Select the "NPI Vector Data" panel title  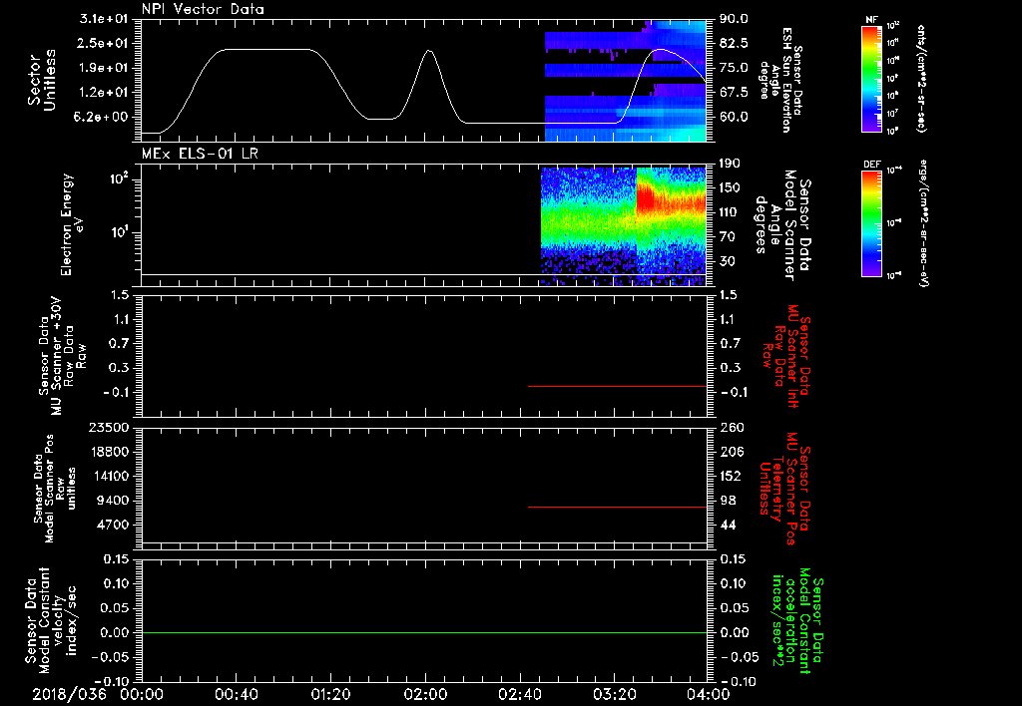[x=203, y=9]
